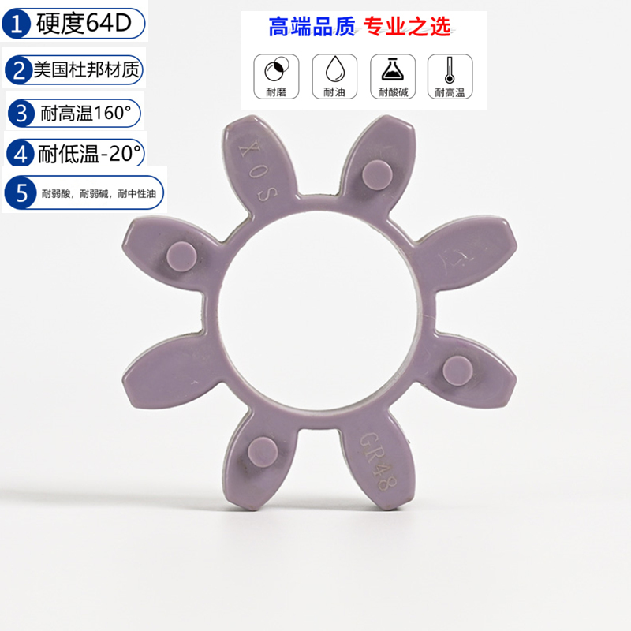Viewport: 631px width, 631px height.
Task: Click the GR48 marking on the coupling
Action: click(x=379, y=461)
